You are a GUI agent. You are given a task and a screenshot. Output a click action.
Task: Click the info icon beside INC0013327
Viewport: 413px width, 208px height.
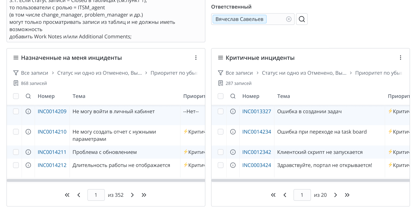click(233, 111)
